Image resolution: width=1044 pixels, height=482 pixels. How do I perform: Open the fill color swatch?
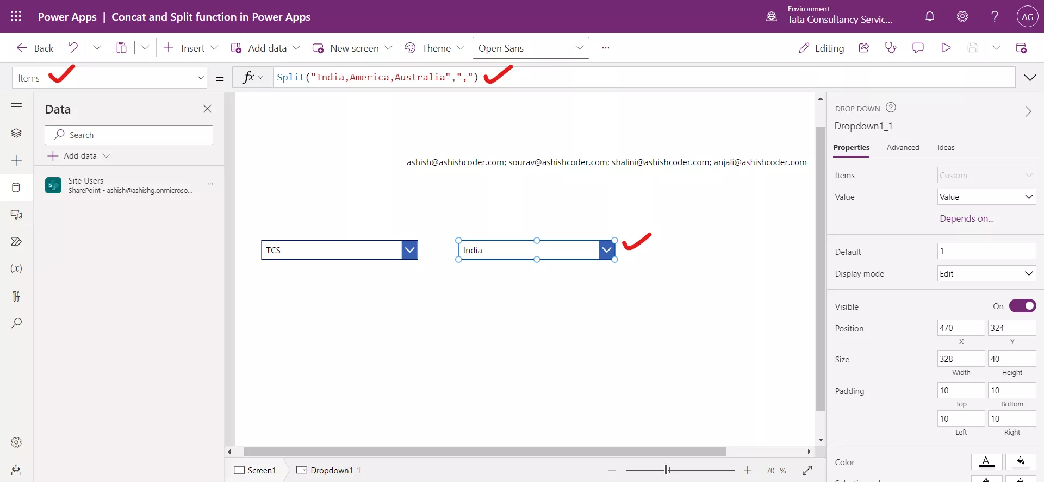tap(1021, 462)
